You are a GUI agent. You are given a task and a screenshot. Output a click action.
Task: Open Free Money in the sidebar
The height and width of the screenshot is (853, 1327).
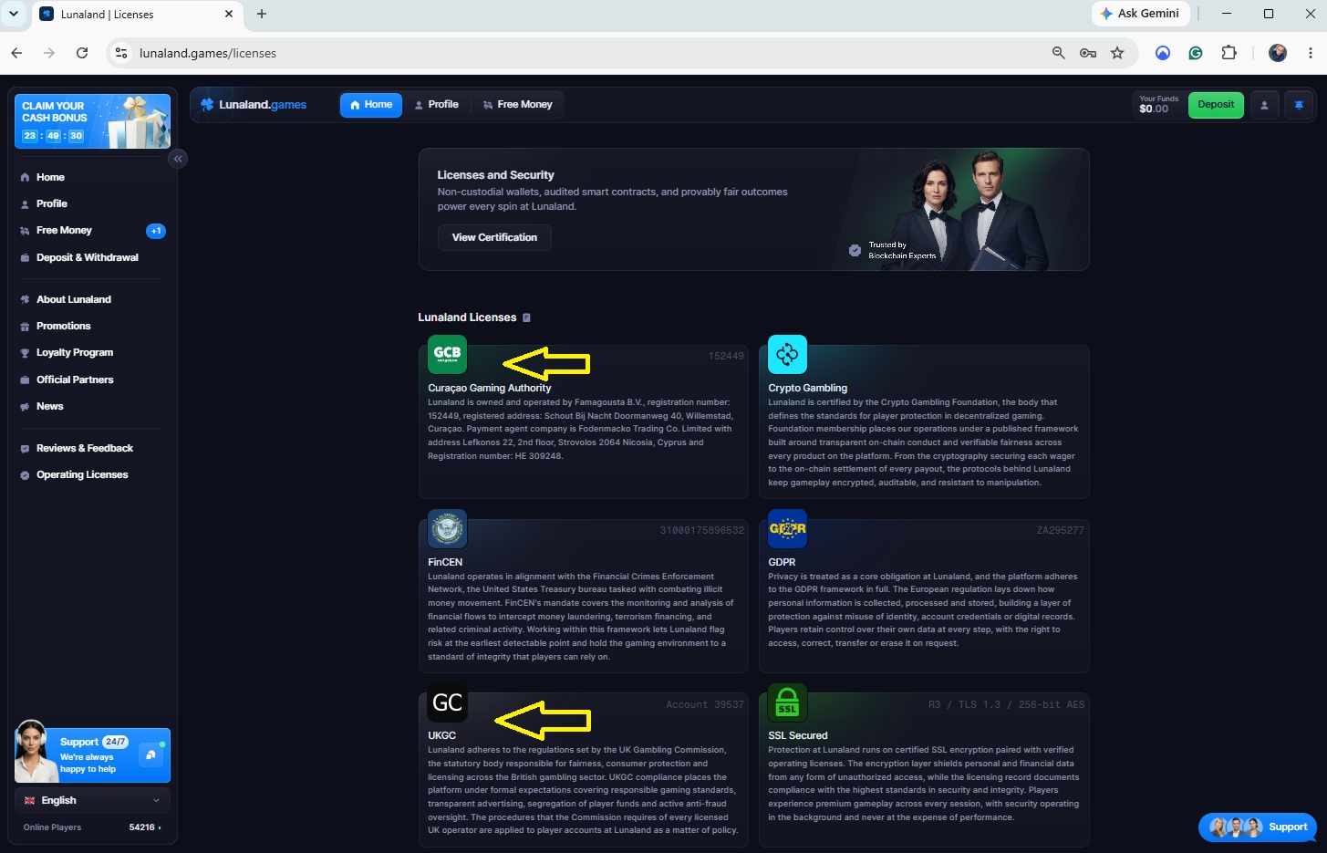(x=92, y=231)
